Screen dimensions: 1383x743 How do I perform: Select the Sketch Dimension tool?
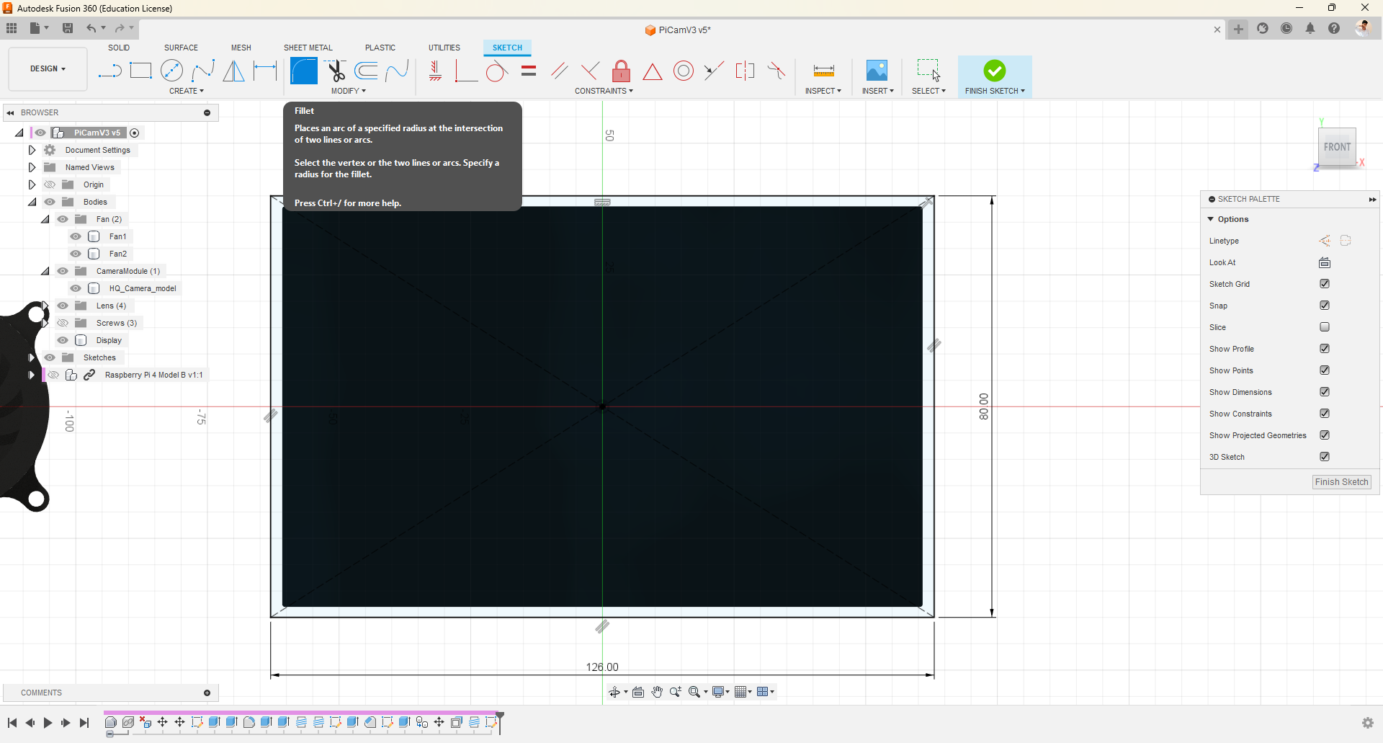pyautogui.click(x=265, y=71)
